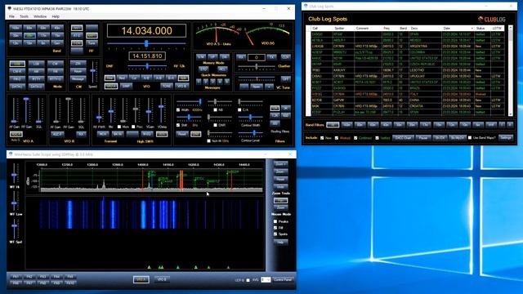Toggle Include Confirmed checkbox in Club Log
This screenshot has width=523, height=294.
click(355, 138)
